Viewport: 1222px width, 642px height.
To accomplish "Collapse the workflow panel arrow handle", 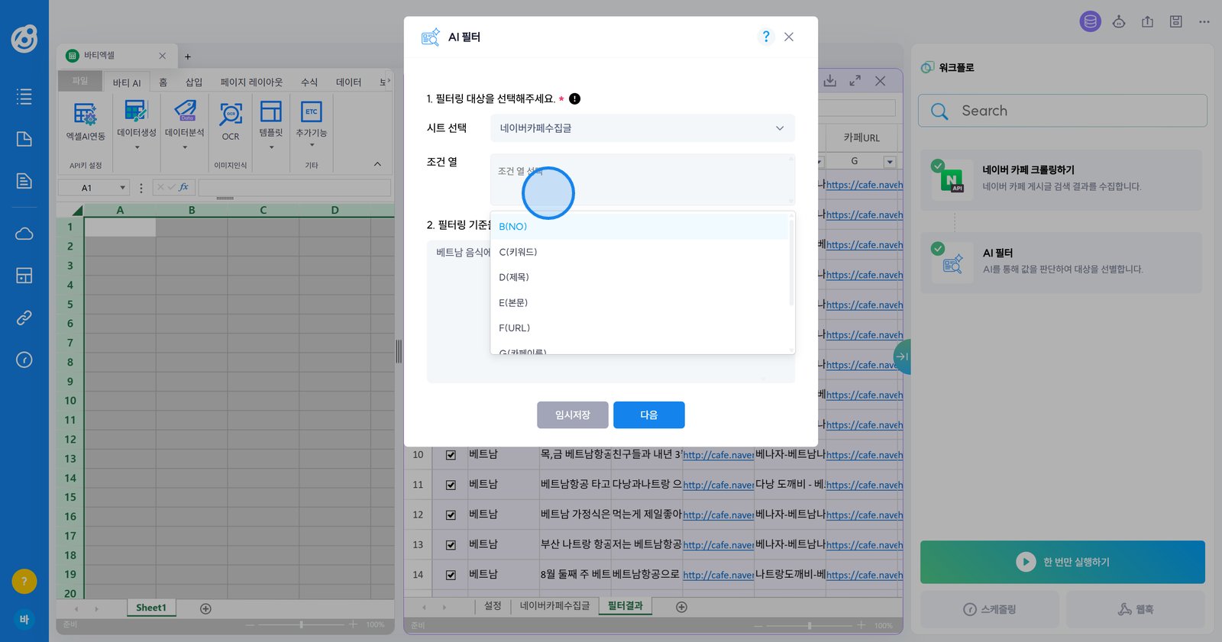I will 902,356.
